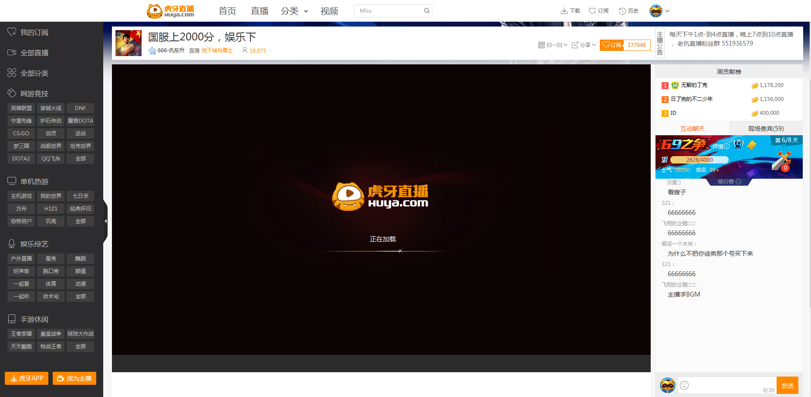Click the streamer name 666-仇东升

click(171, 50)
